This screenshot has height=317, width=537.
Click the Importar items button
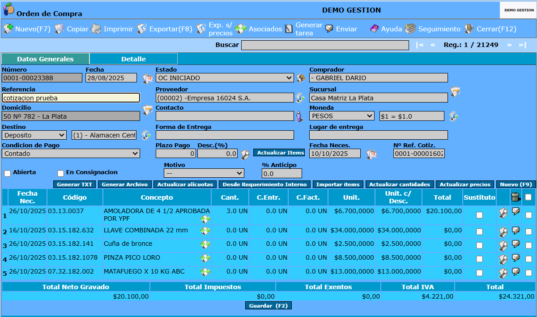click(x=338, y=184)
